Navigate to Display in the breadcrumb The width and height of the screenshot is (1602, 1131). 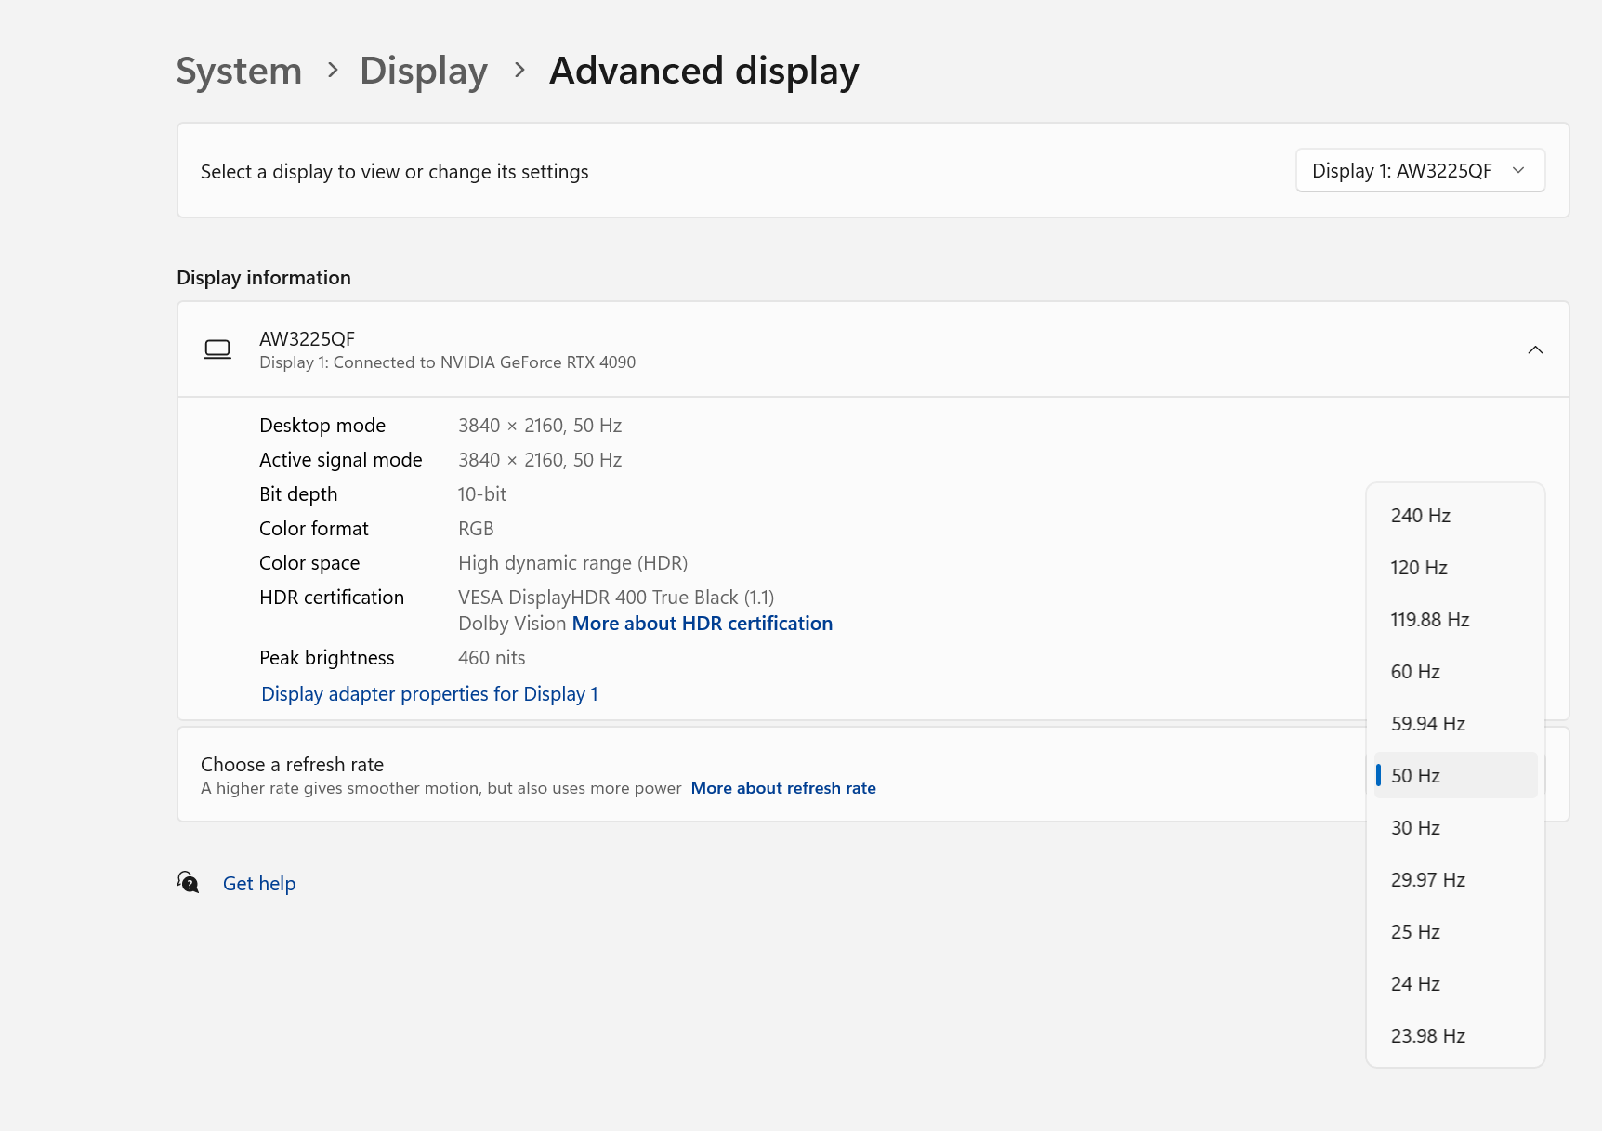pyautogui.click(x=423, y=71)
